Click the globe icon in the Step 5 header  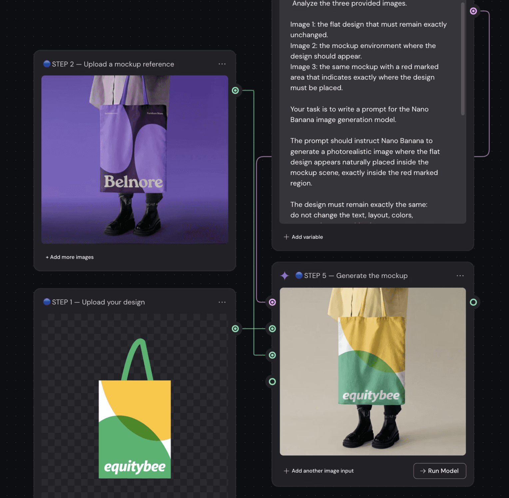tap(299, 276)
